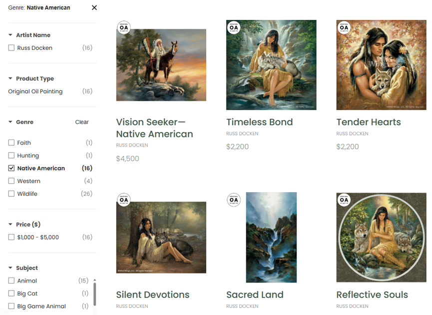Viewport: 432px width, 315px height.
Task: Clear the Genre filter selection
Action: [82, 122]
